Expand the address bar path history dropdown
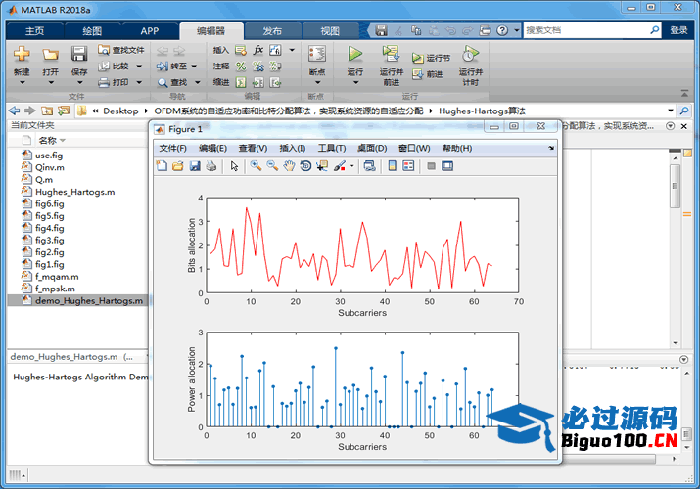700x489 pixels. coord(671,111)
